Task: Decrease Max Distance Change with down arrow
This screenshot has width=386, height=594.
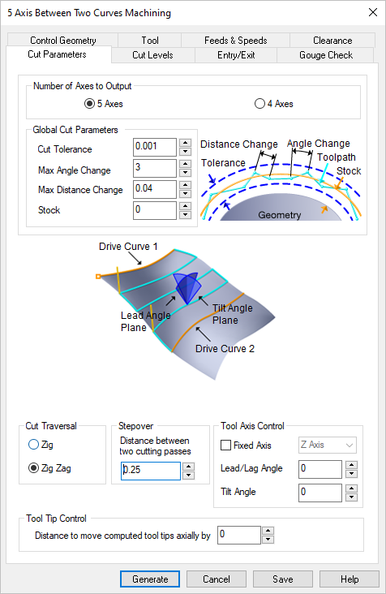Action: point(185,194)
